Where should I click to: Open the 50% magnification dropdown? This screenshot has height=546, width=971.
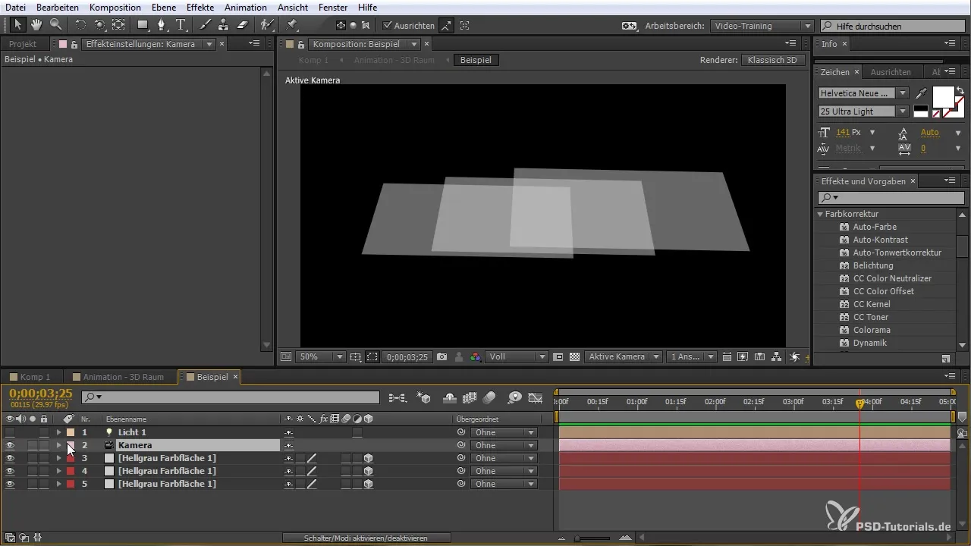(x=319, y=356)
